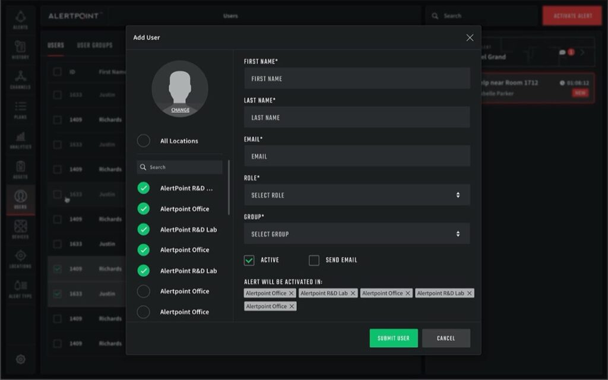Switch to the Users tab
608x380 pixels.
pos(56,46)
